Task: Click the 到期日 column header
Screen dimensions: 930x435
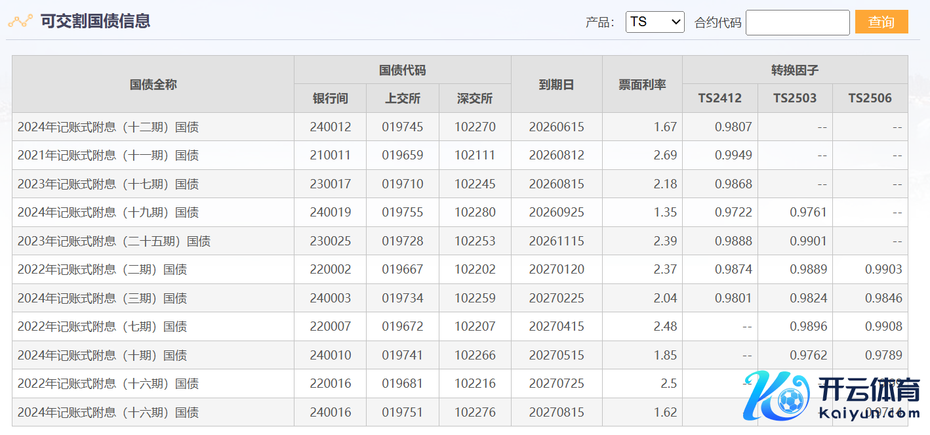Action: (x=556, y=84)
